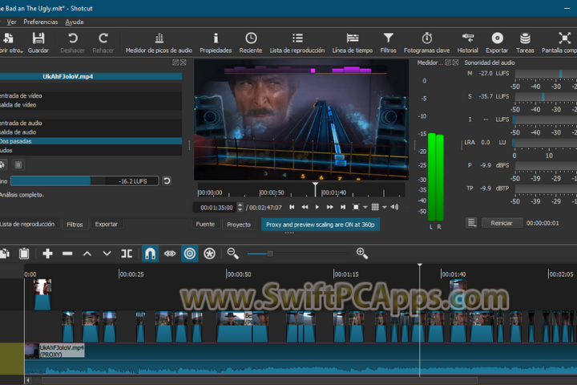The height and width of the screenshot is (385, 577).
Task: Switch to the bottom Filtros tab
Action: [x=75, y=225]
